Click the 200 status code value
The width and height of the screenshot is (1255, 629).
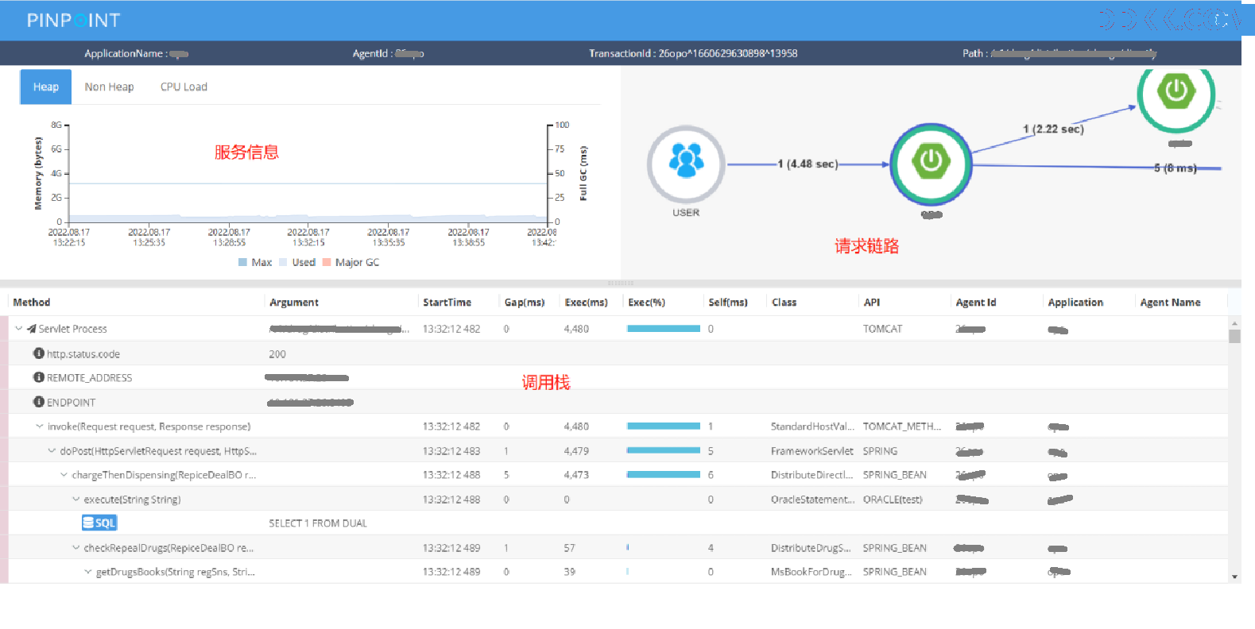[277, 354]
